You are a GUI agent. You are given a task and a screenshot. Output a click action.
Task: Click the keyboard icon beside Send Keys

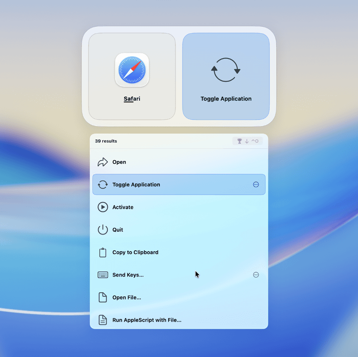pyautogui.click(x=103, y=275)
